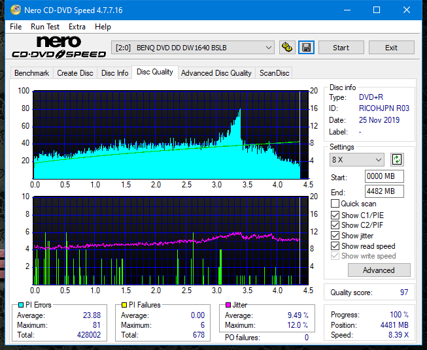Click the cyan PI Errors legend swatch

coord(20,305)
